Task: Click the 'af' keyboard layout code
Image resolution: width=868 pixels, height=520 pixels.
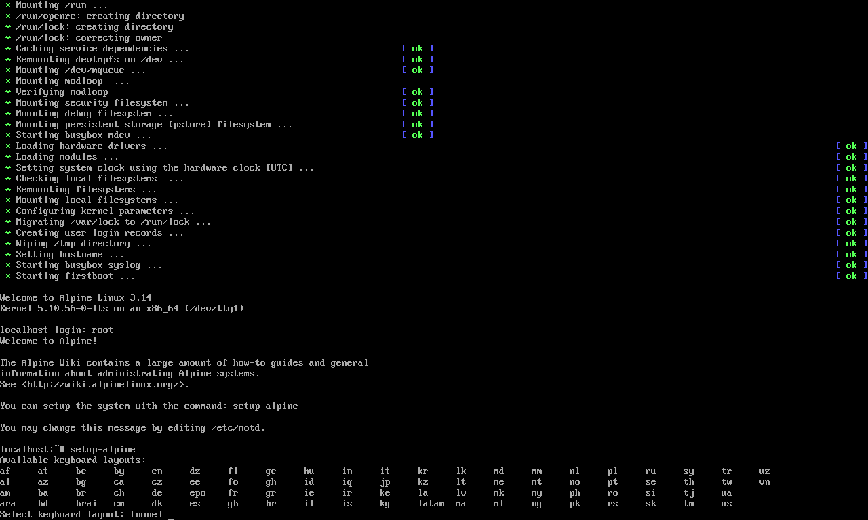Action: (x=5, y=471)
